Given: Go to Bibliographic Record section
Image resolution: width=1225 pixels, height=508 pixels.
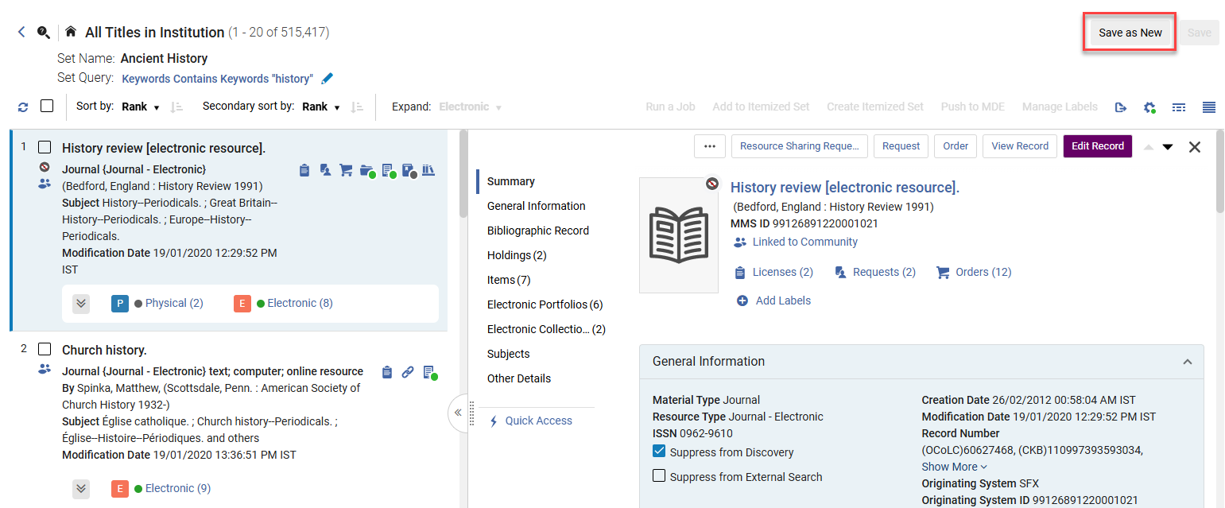Looking at the screenshot, I should 537,231.
